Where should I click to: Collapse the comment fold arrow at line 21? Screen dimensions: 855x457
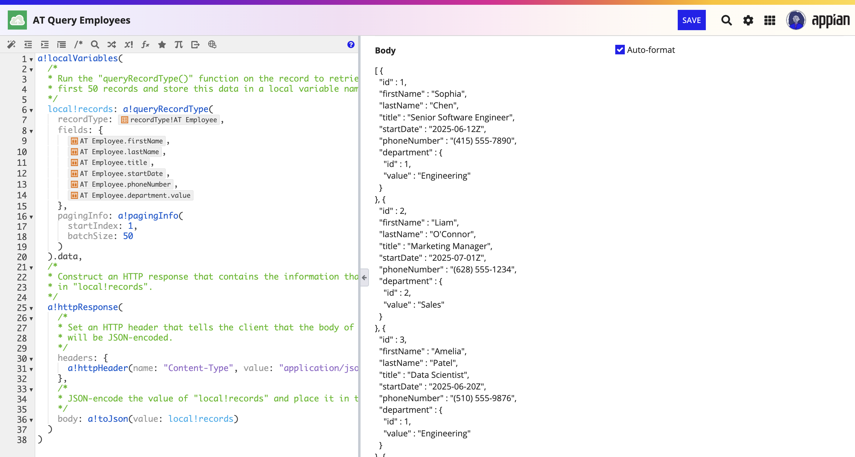(31, 268)
